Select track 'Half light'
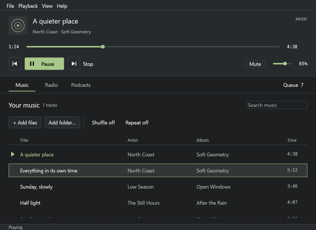Viewport: 316px width, 230px height. [158, 203]
